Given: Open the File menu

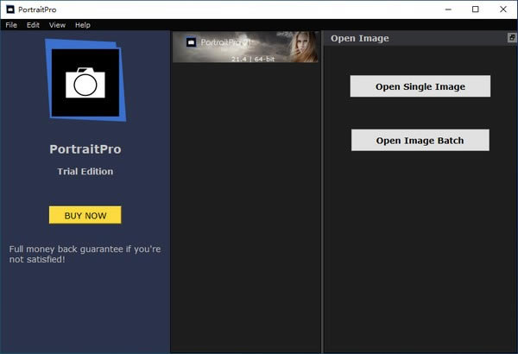Looking at the screenshot, I should (x=11, y=25).
